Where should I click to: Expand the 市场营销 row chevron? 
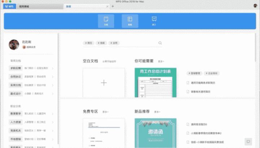pos(53,139)
